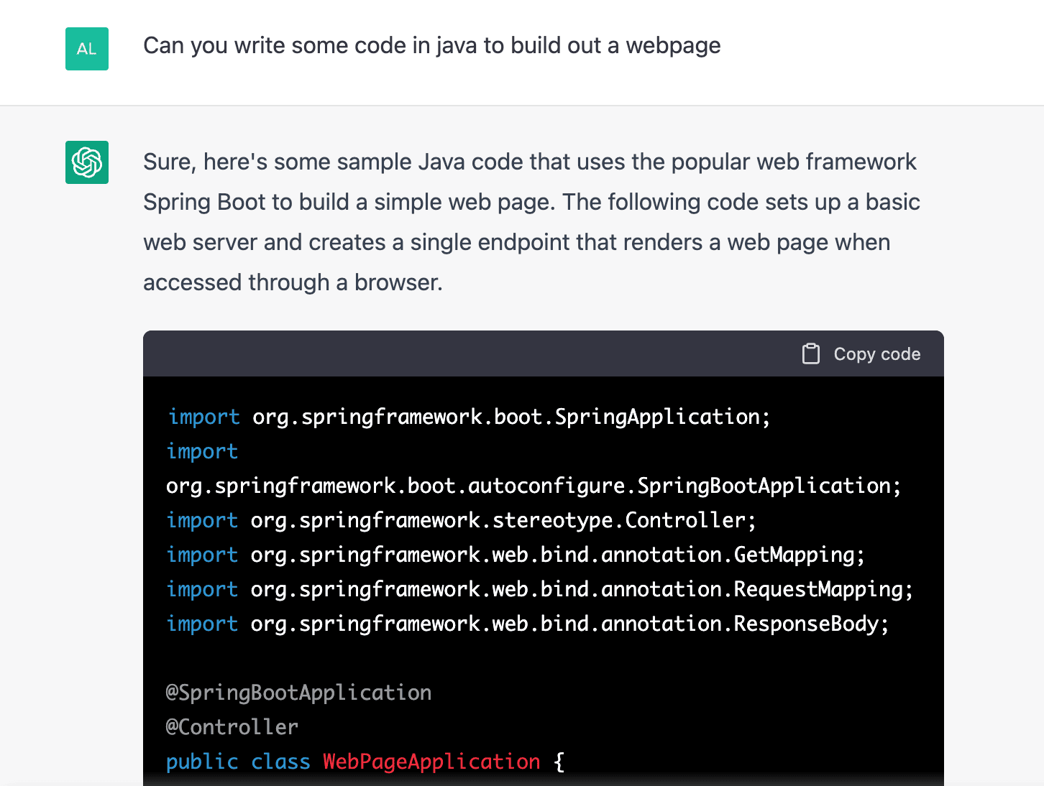Click the WebPageApplication class name
Screen dimensions: 1044x786
point(431,762)
